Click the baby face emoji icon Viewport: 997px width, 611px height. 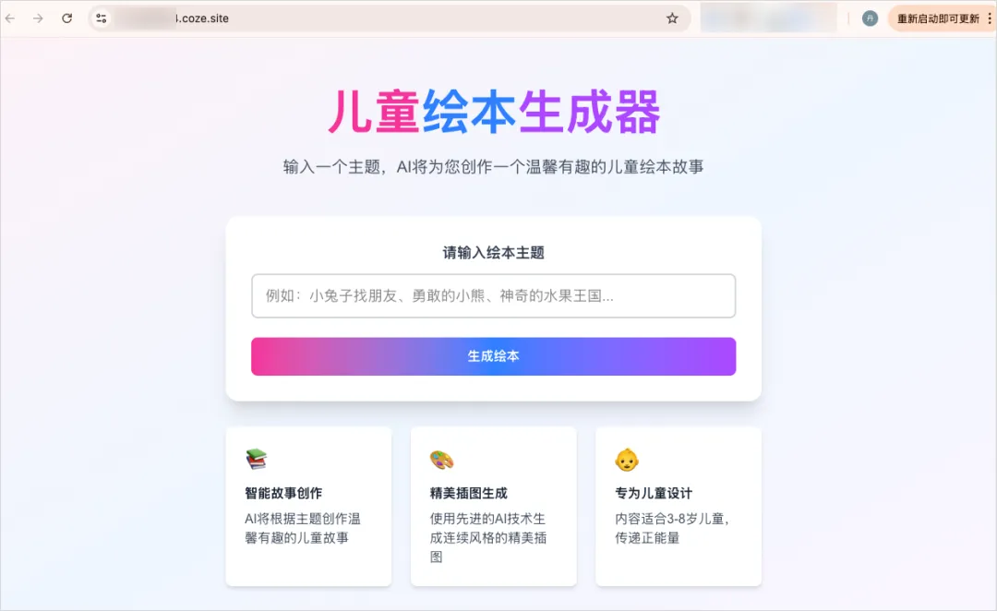[x=626, y=460]
